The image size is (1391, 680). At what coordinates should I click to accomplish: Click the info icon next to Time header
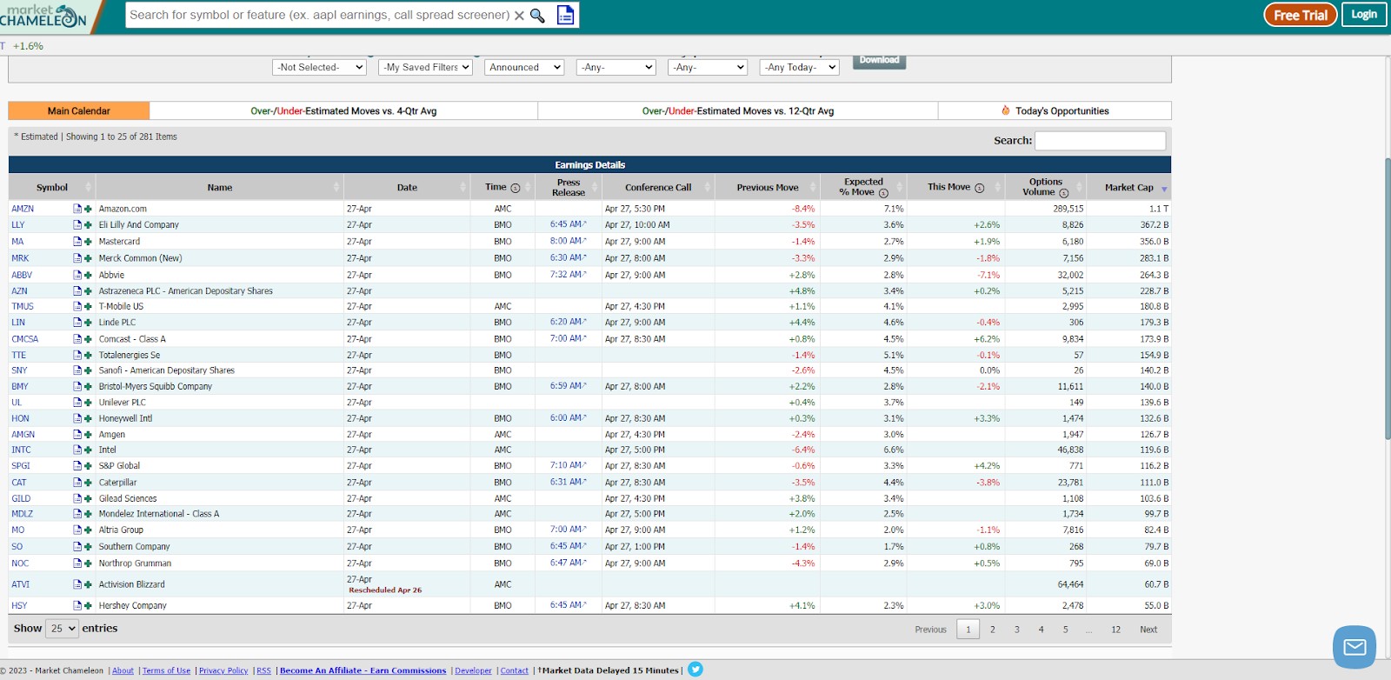pos(516,188)
